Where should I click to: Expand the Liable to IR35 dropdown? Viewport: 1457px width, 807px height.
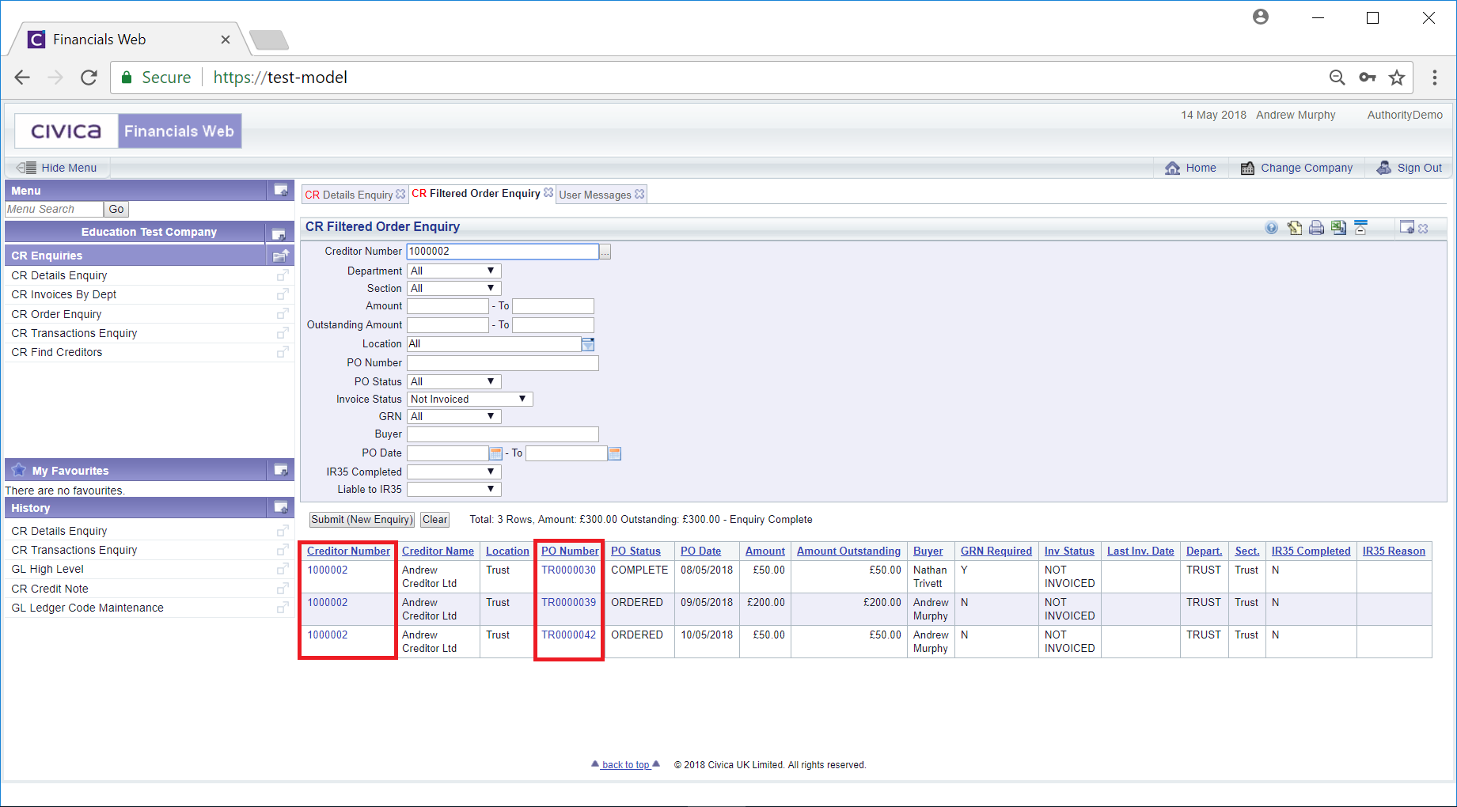pyautogui.click(x=453, y=490)
